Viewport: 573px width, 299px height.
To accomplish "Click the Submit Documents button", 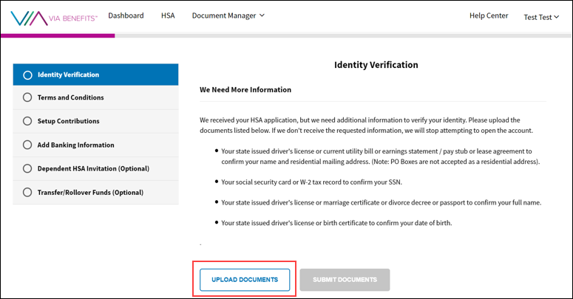I will coord(345,280).
